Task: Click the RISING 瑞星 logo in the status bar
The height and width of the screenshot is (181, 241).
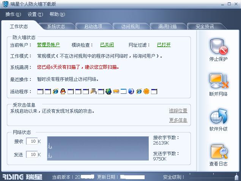Action: 22,177
